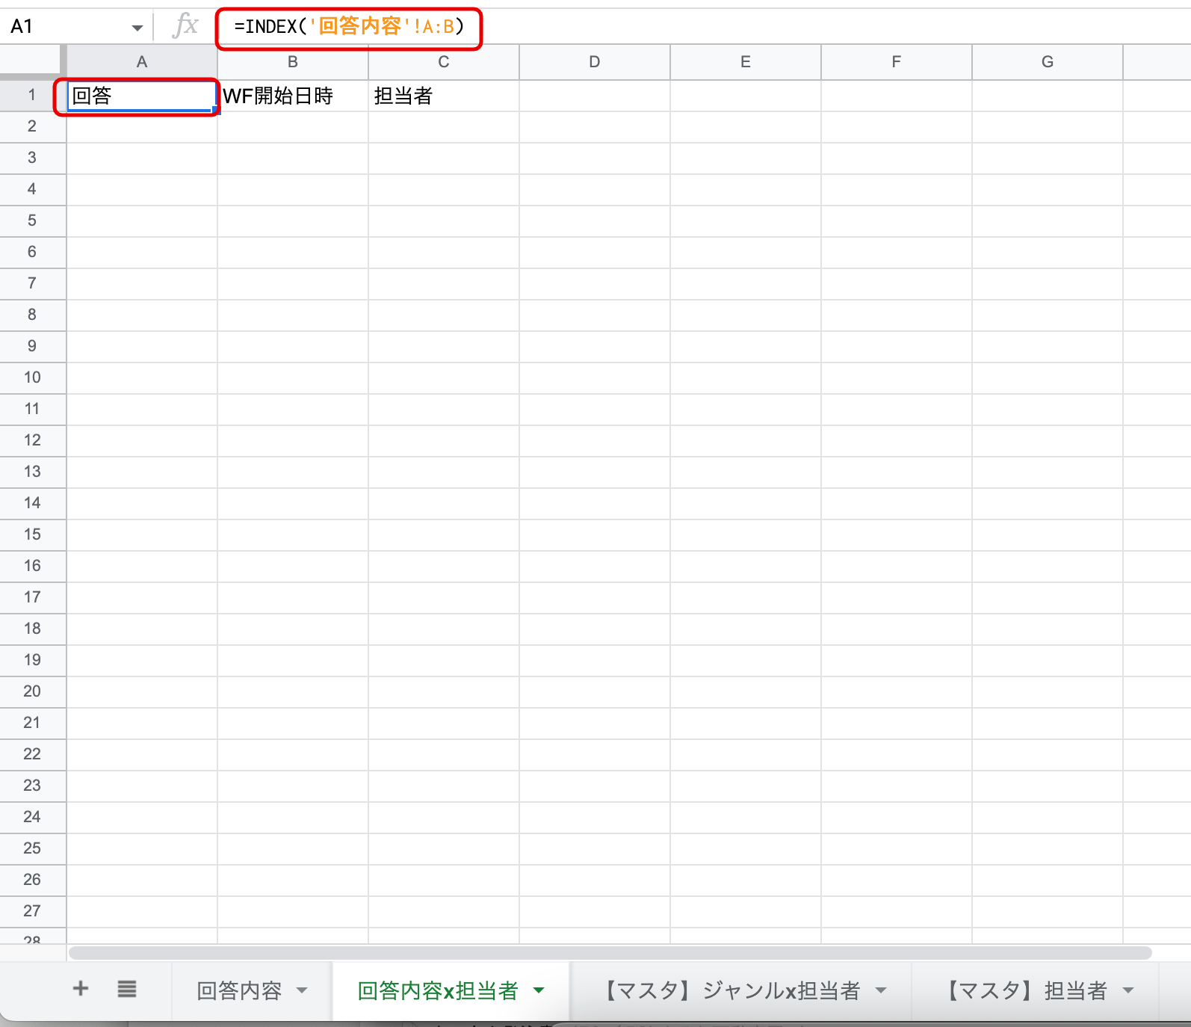Select row 15 header
The image size is (1191, 1027).
[32, 534]
